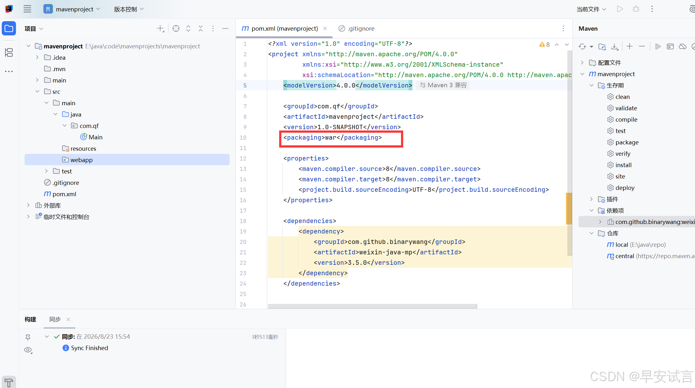Open more actions menu in title bar
695x388 pixels.
652,9
